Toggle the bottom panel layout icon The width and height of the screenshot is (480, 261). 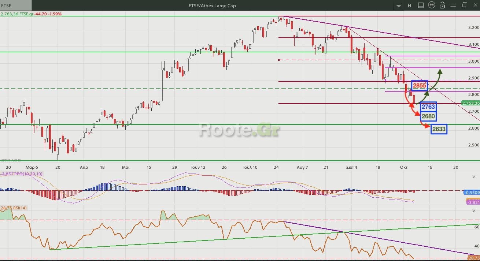(x=421, y=5)
